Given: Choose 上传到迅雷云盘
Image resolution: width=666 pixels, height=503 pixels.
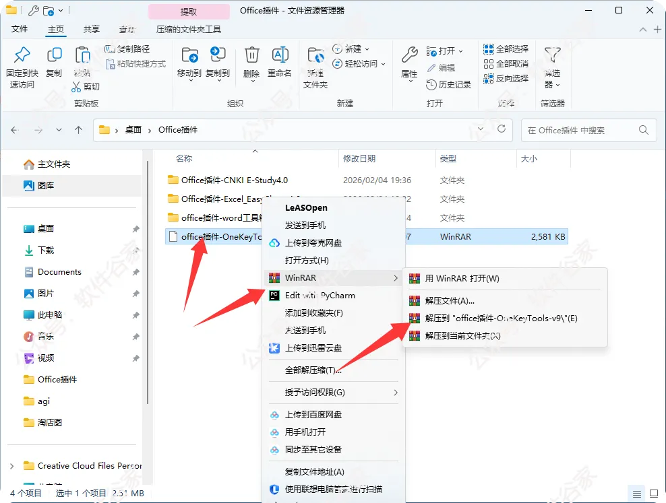Looking at the screenshot, I should pos(334,348).
